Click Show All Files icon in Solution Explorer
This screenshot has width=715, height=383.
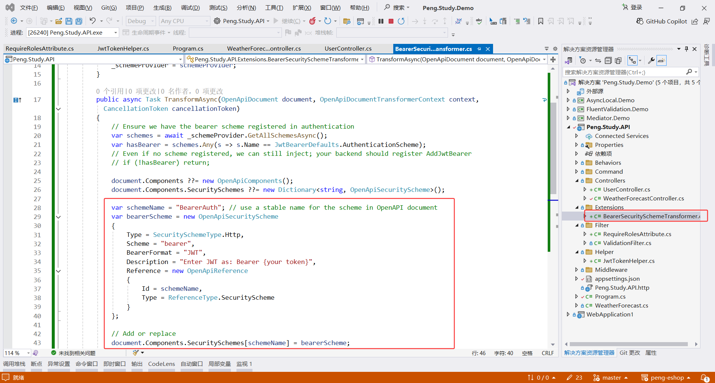(618, 60)
